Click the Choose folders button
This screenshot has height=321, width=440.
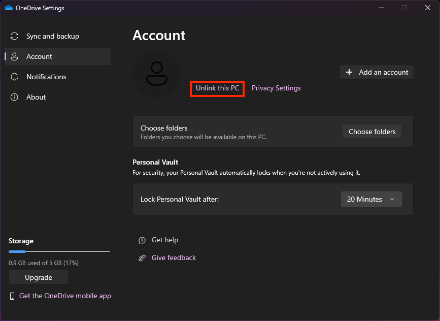372,132
